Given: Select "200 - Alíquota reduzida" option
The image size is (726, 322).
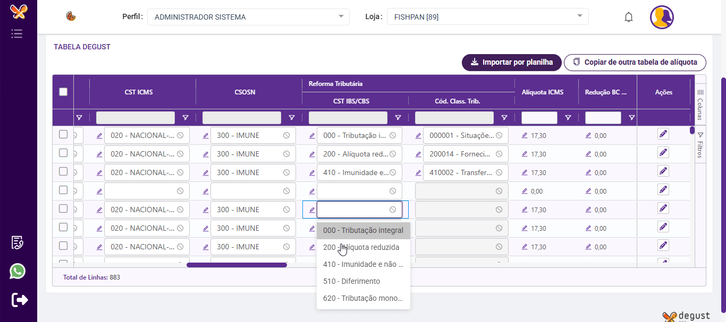Looking at the screenshot, I should point(361,247).
